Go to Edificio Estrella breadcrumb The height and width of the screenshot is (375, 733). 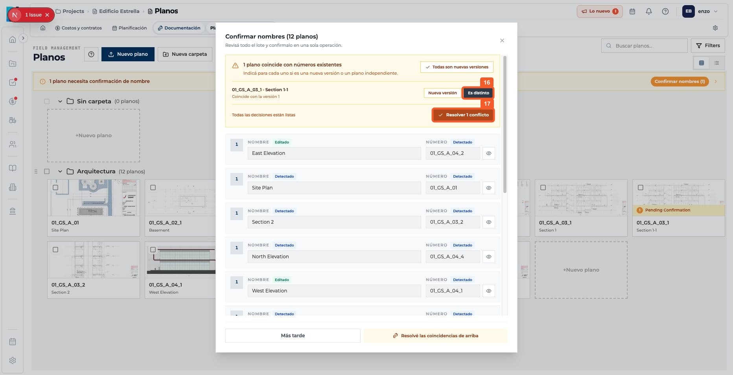[x=116, y=11]
